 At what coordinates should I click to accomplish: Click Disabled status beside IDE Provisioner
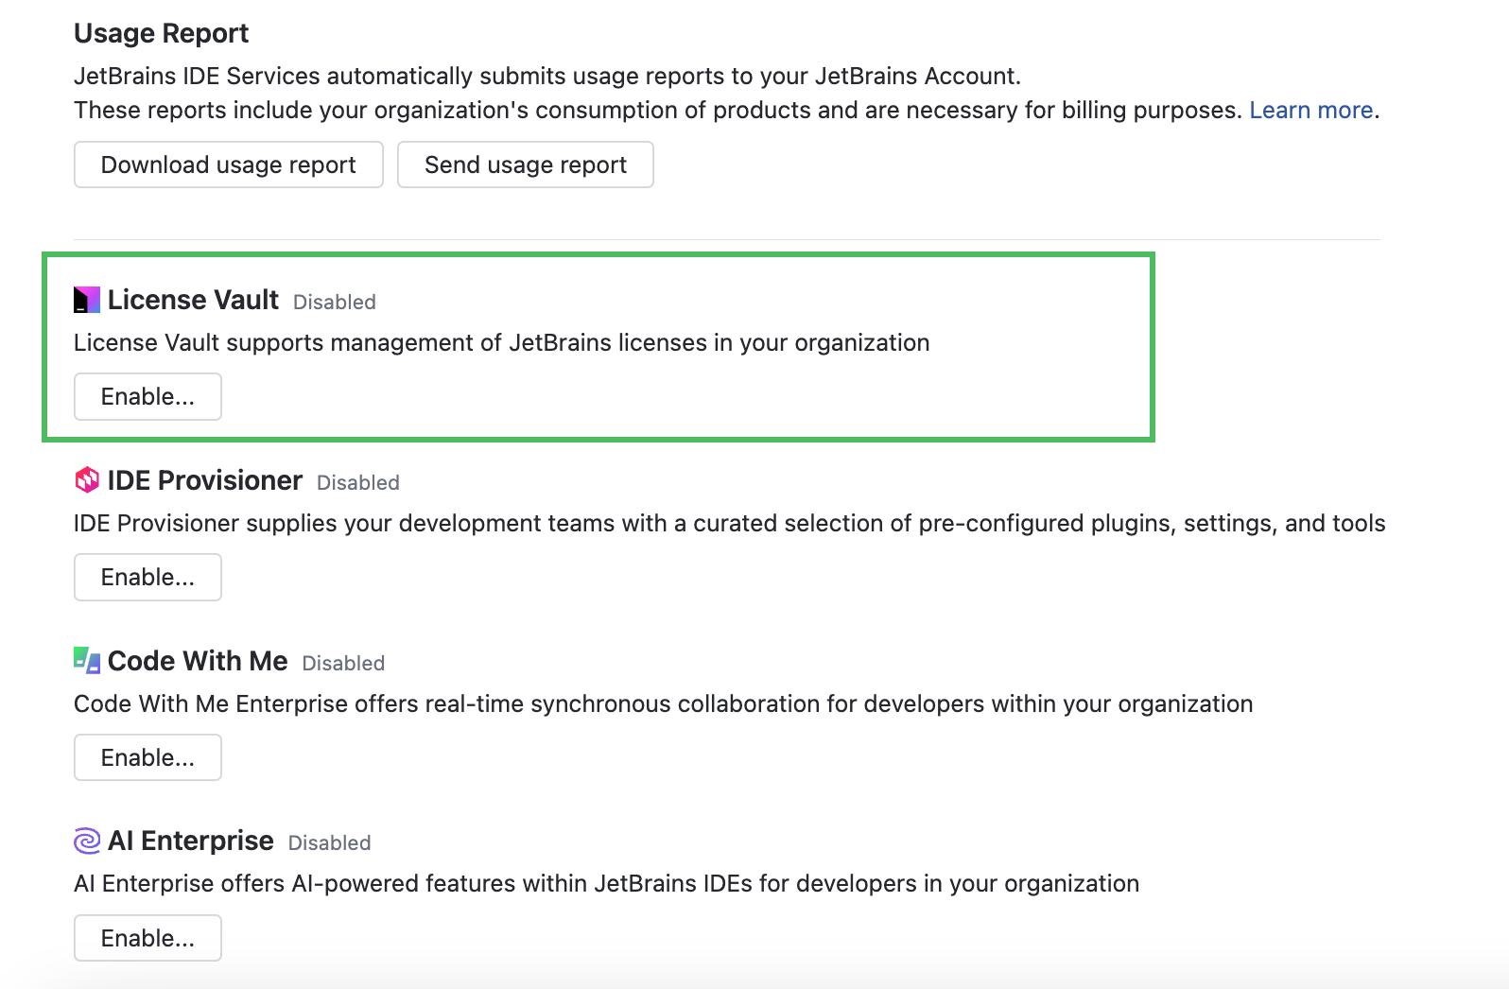click(x=358, y=483)
